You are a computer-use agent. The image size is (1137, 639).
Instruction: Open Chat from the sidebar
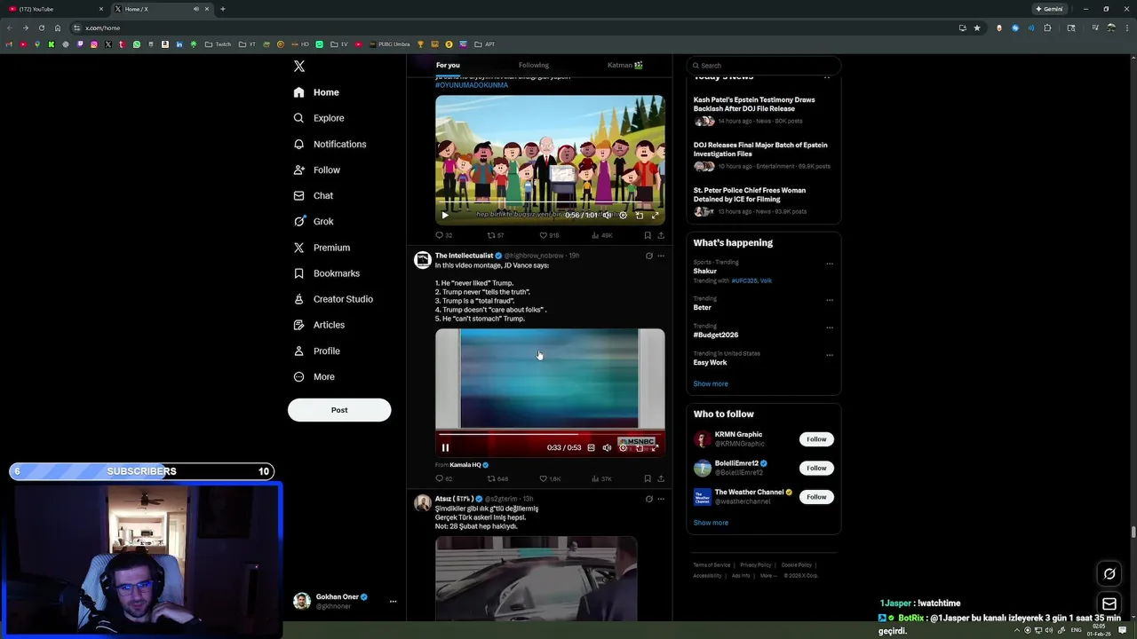(314, 195)
